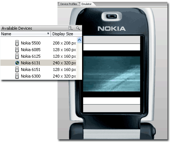170x143 pixels.
Task: Click the Nokia phone camera lens
Action: 111,16
